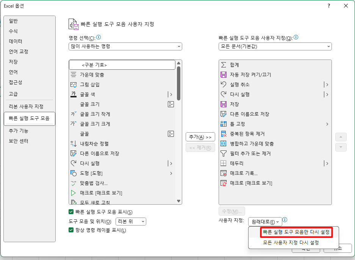Screen dimensions: 355x260
Task: Open the 글꼴 크기 combo box indicator
Action: click(171, 104)
